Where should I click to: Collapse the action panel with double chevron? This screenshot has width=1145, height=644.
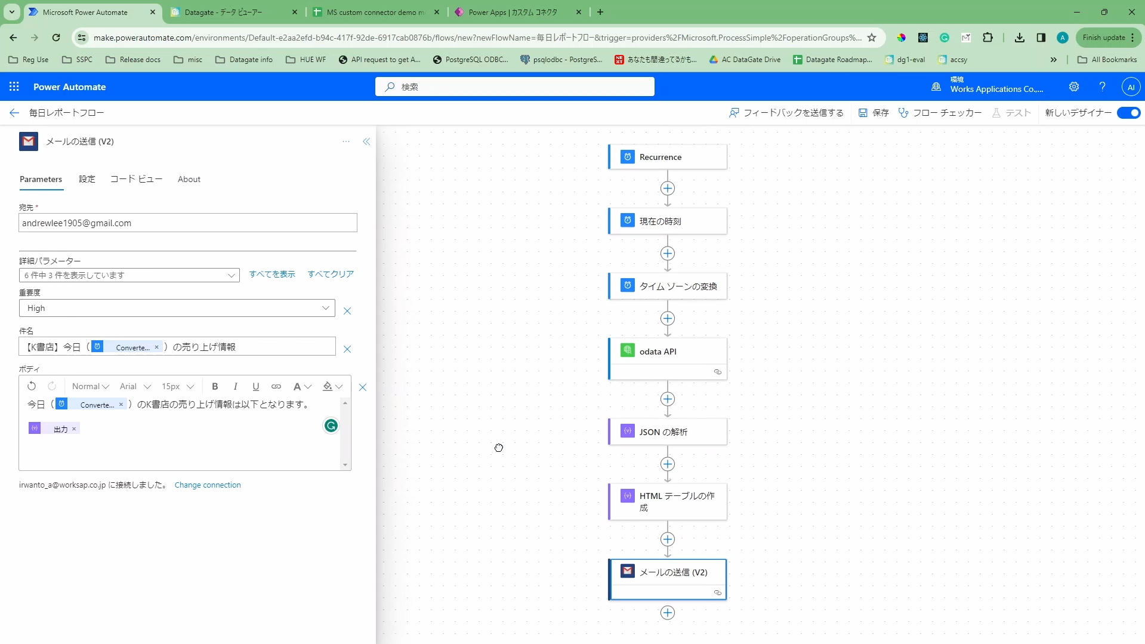tap(366, 141)
